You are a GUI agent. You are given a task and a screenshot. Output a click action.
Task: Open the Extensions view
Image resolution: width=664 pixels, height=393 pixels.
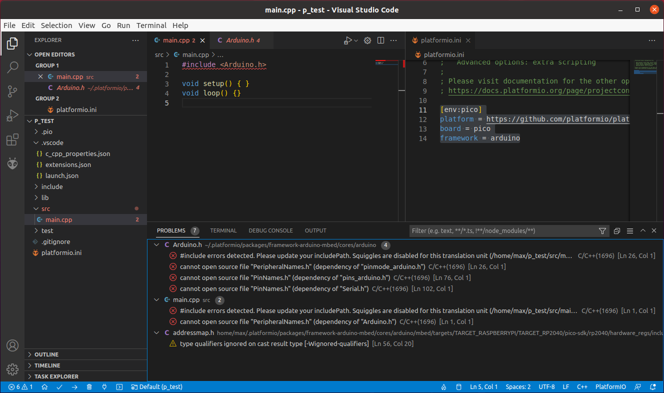[x=12, y=139]
